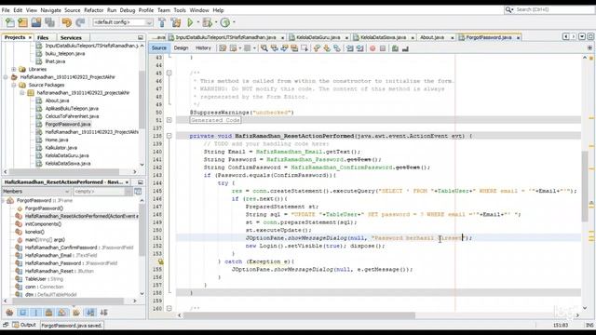
Task: Open the KelolaDataSiswa.java editor tab
Action: click(x=383, y=37)
